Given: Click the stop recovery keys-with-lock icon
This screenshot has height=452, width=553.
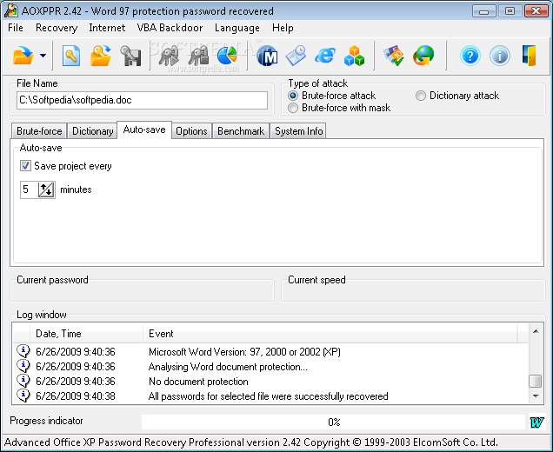Looking at the screenshot, I should [x=198, y=56].
